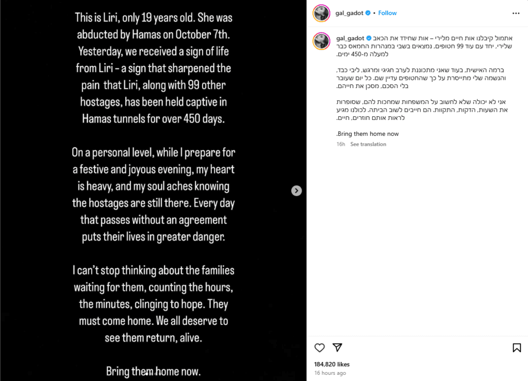Viewport: 528px width, 381px height.
Task: Click the profile picture in the post header
Action: tap(322, 13)
